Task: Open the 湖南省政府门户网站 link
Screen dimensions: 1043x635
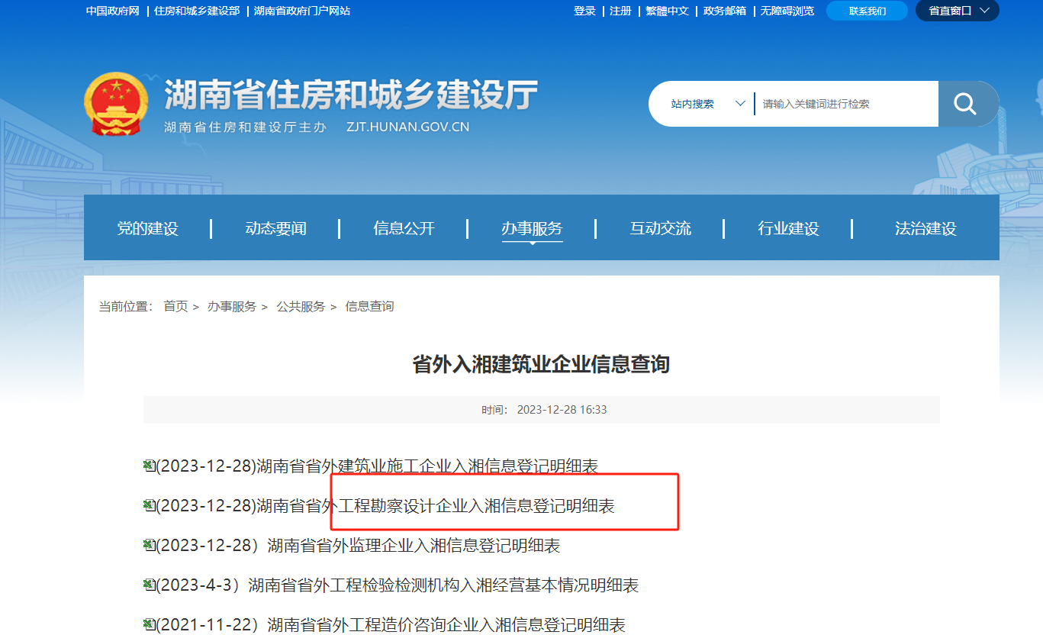Action: pyautogui.click(x=302, y=11)
